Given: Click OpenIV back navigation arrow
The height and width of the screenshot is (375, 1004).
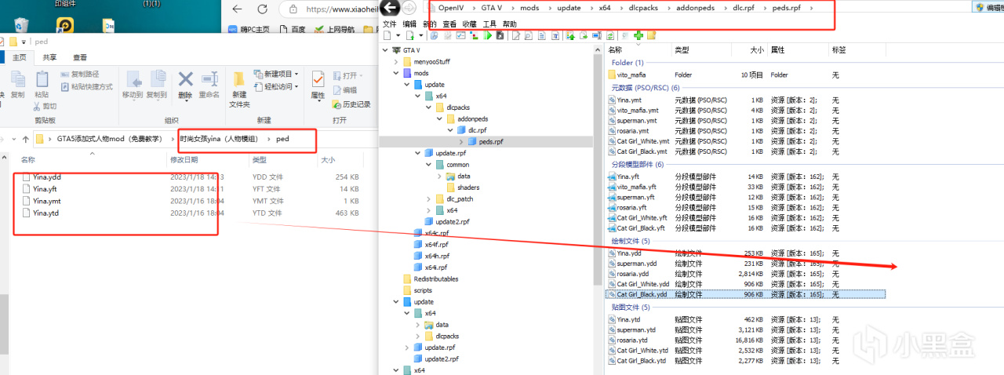Looking at the screenshot, I should pyautogui.click(x=389, y=8).
